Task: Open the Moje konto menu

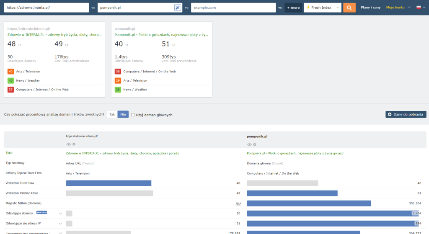Action: pyautogui.click(x=398, y=8)
